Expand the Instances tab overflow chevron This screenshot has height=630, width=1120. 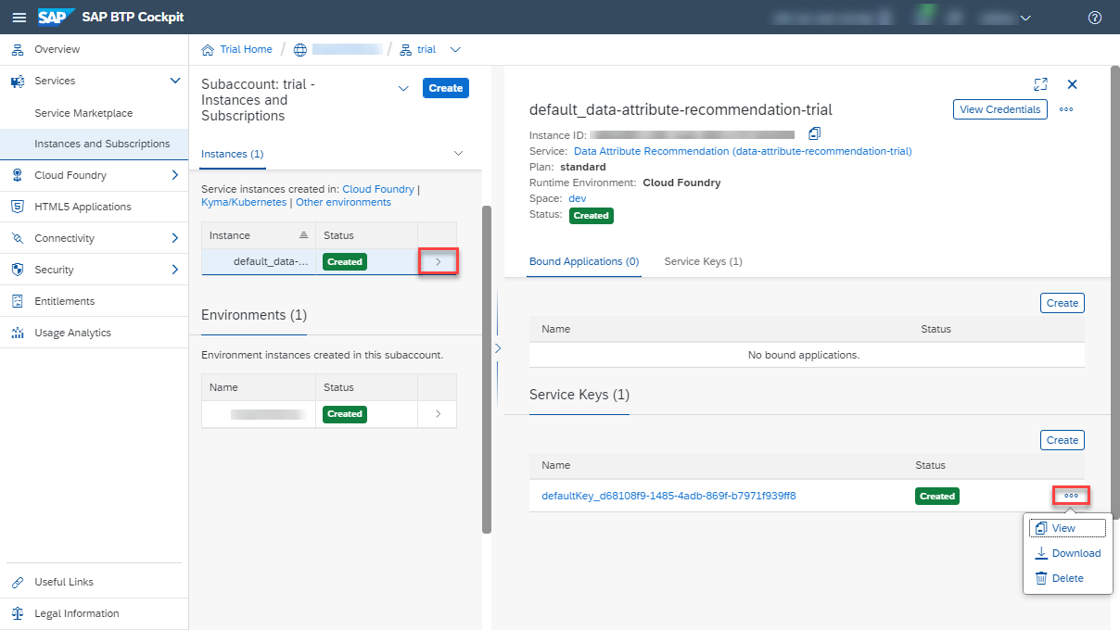(458, 154)
